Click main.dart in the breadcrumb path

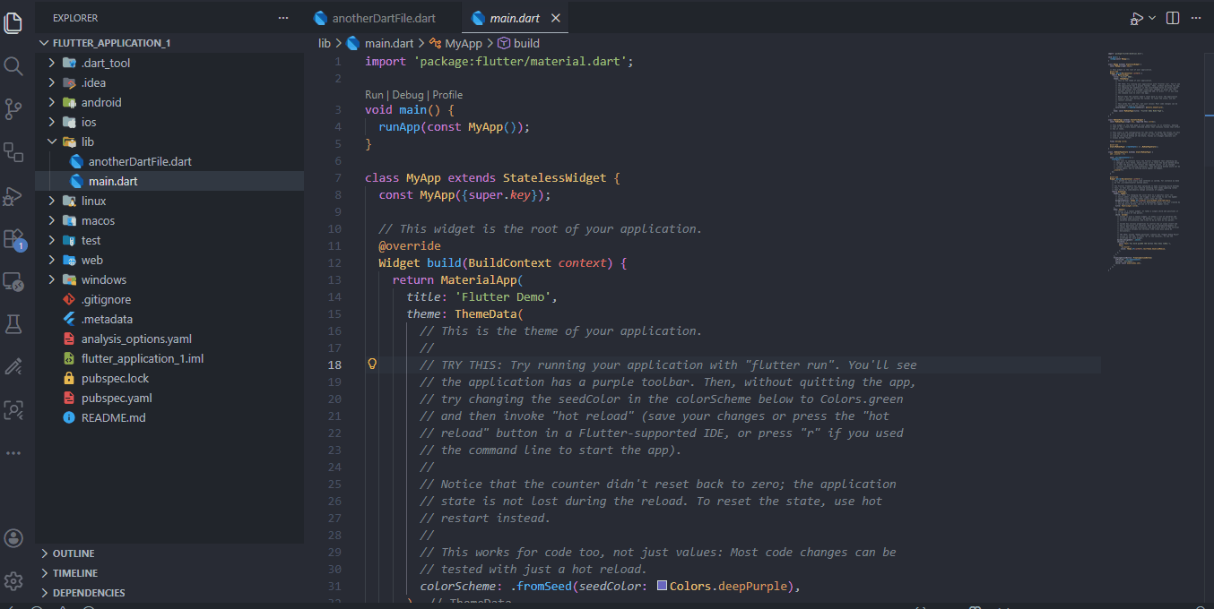[388, 43]
